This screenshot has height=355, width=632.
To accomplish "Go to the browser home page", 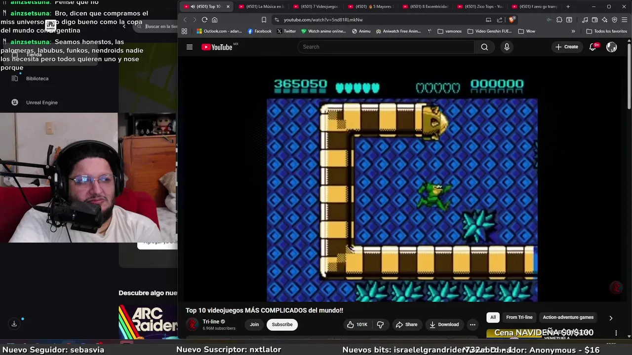I will 214,20.
